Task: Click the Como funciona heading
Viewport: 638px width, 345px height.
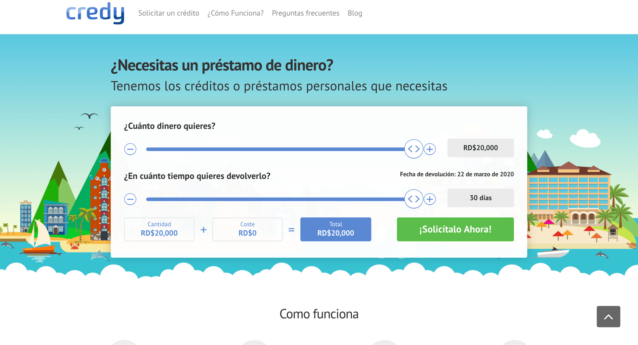Action: 319,314
